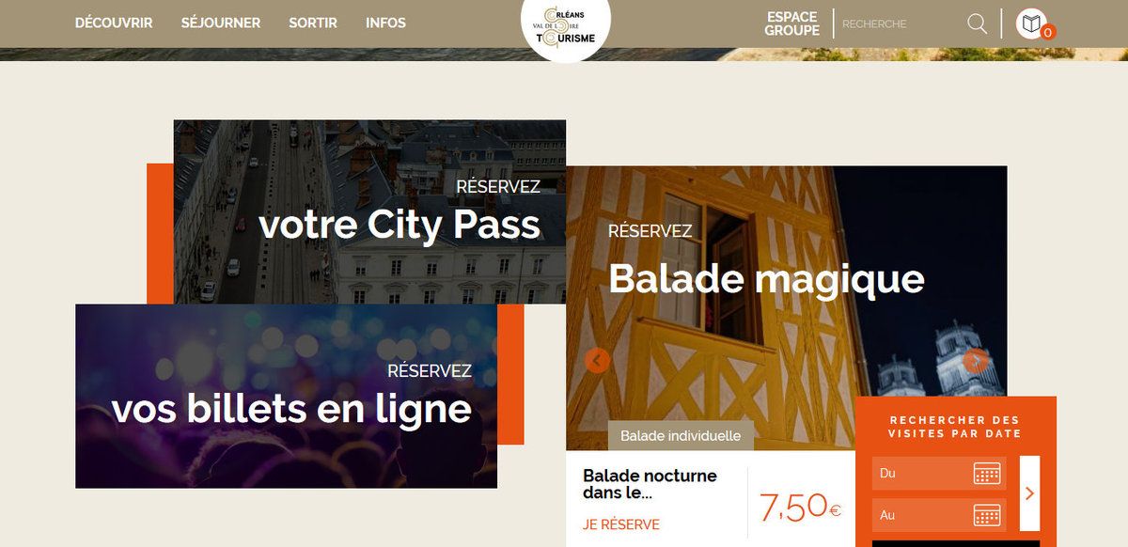Open calendar icon in Du field

[986, 473]
